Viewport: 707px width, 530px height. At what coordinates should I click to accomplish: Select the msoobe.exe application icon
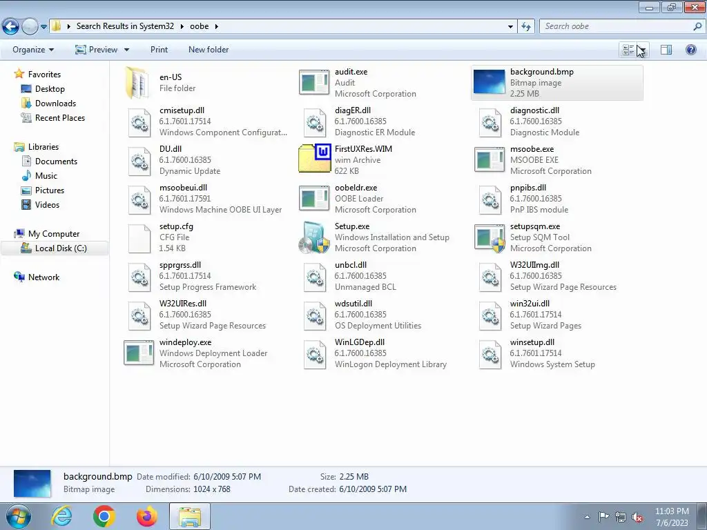490,159
